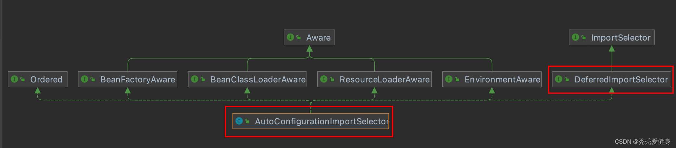This screenshot has height=148, width=676.
Task: Click the visibility lock icon on AutoConfigurationImportSelector
Action: 247,121
